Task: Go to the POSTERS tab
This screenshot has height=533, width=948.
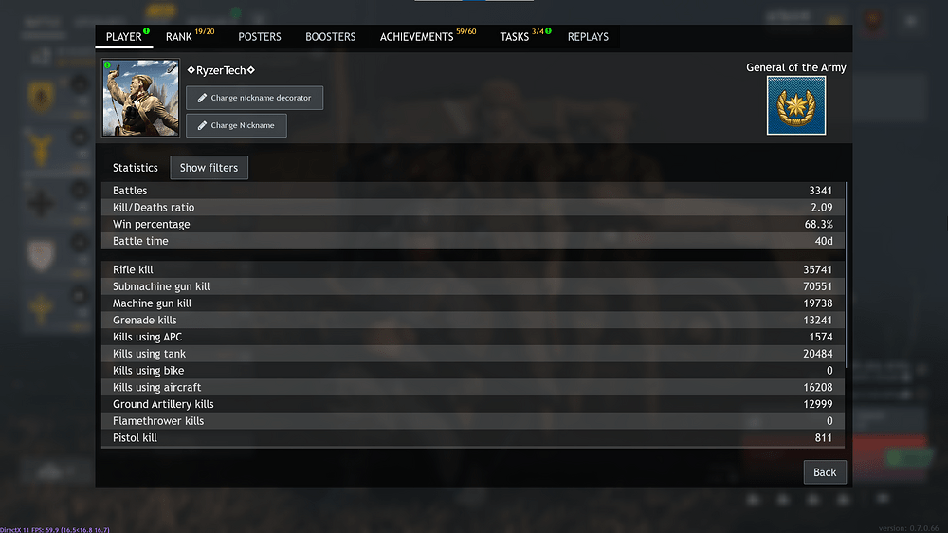Action: (x=260, y=37)
